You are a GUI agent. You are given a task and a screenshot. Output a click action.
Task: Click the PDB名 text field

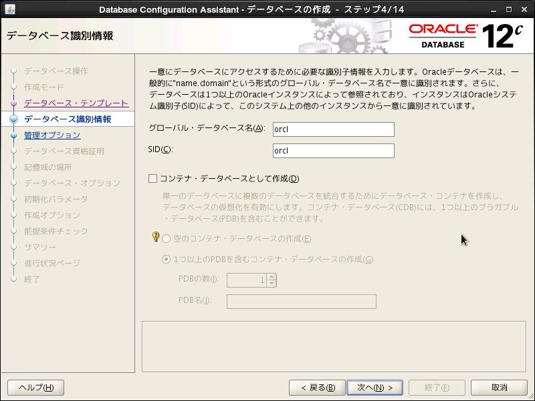pos(302,302)
